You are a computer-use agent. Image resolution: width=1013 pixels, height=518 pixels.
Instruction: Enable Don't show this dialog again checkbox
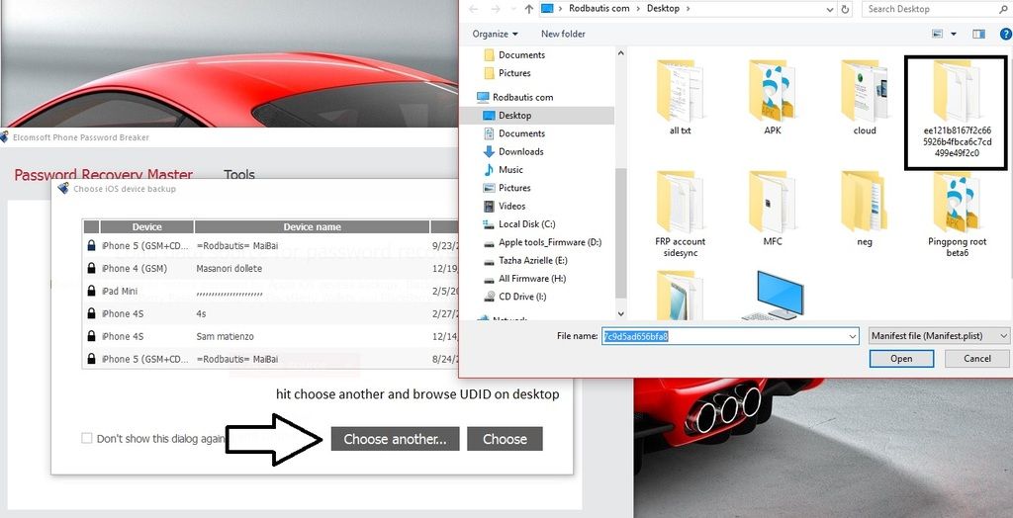[x=87, y=439]
